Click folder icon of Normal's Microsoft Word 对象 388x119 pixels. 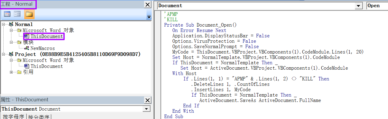[x=19, y=30]
